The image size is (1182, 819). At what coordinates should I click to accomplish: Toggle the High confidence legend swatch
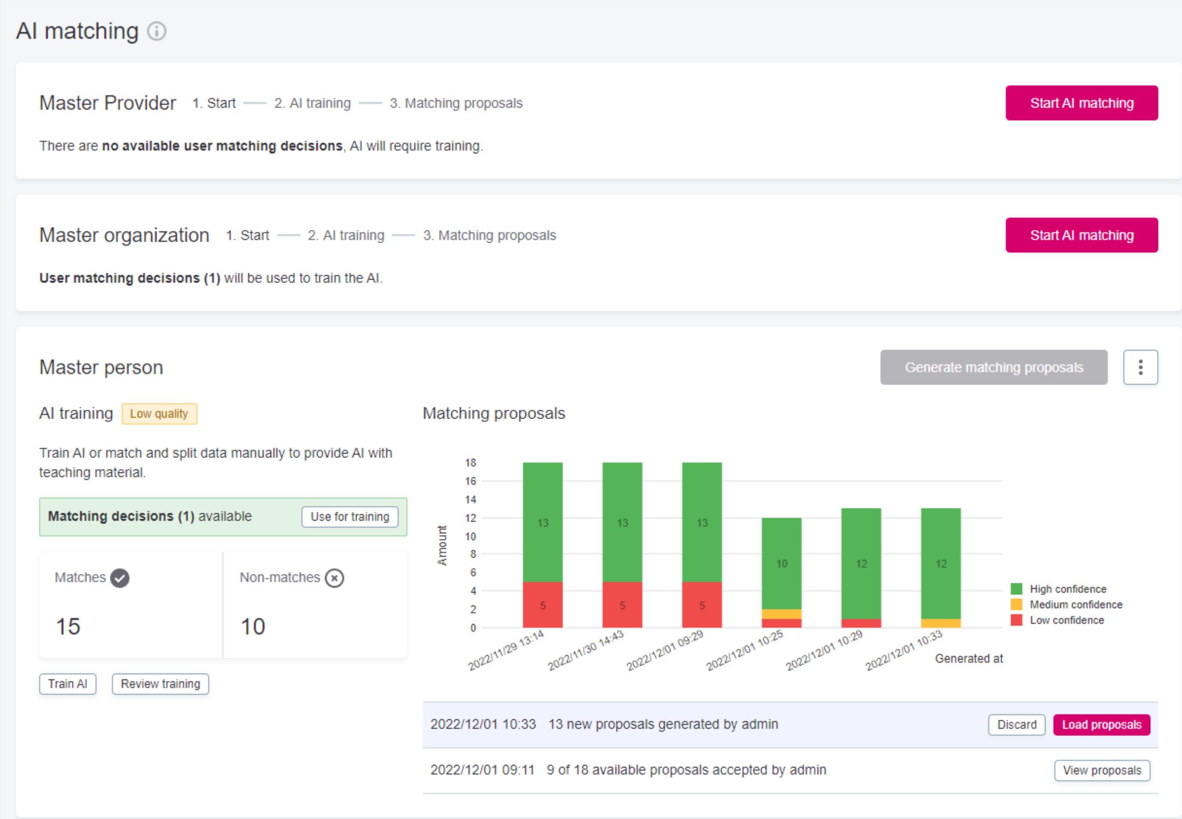pyautogui.click(x=1016, y=589)
